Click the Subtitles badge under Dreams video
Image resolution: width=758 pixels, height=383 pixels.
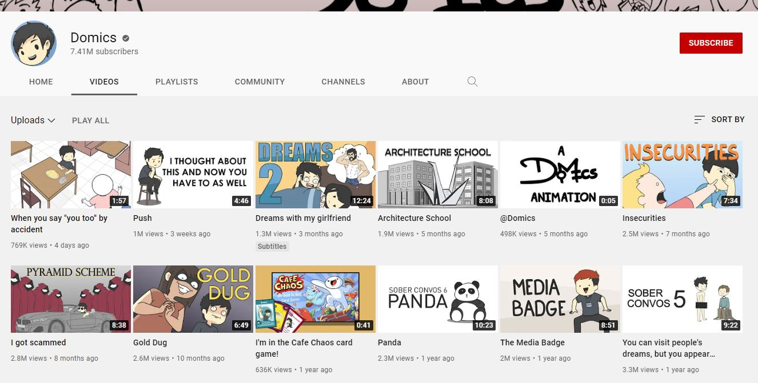point(272,247)
